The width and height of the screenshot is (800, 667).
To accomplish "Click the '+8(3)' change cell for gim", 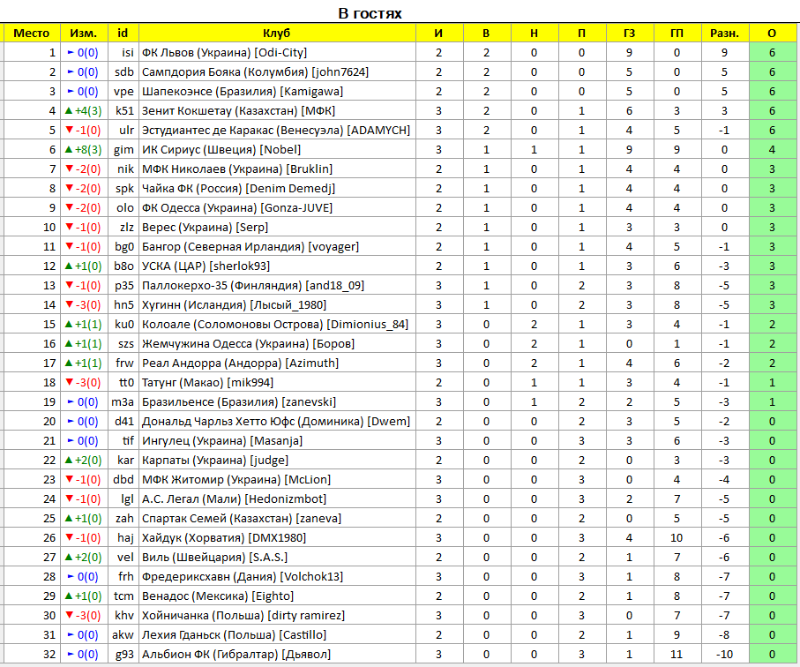I will (x=84, y=149).
